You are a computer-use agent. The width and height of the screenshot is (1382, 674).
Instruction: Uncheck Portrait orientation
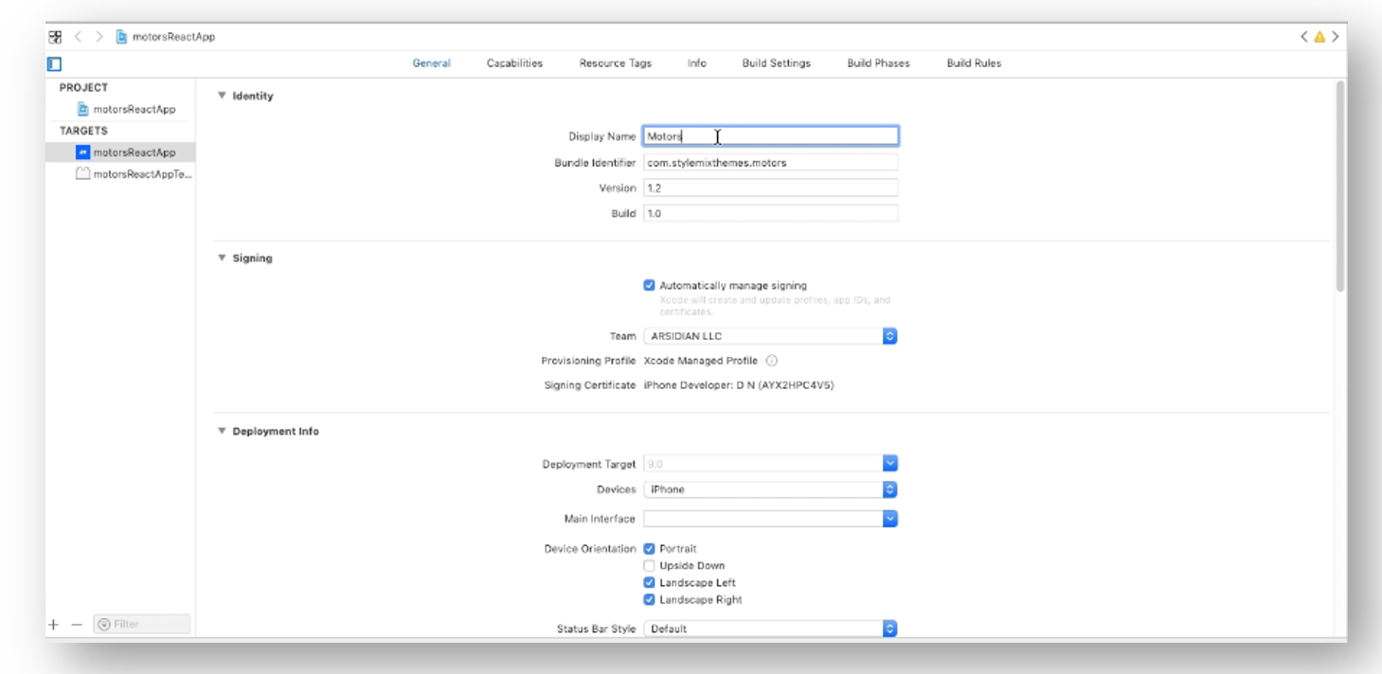tap(649, 548)
